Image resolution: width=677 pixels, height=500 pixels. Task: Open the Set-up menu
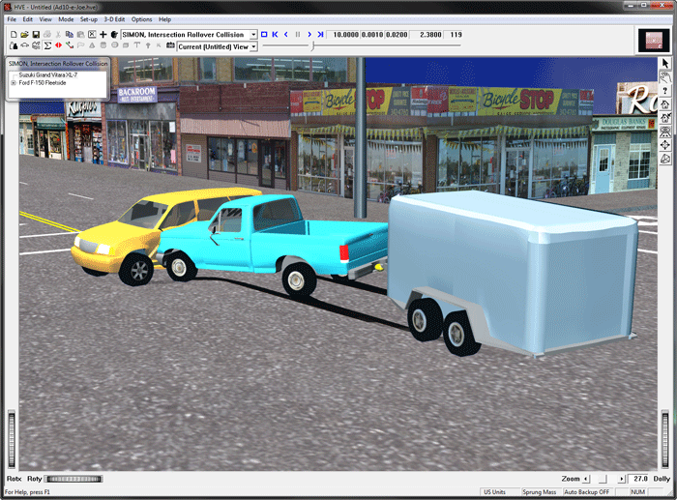coord(88,19)
